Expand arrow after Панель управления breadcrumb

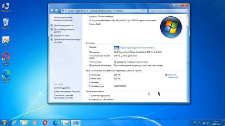(88, 11)
